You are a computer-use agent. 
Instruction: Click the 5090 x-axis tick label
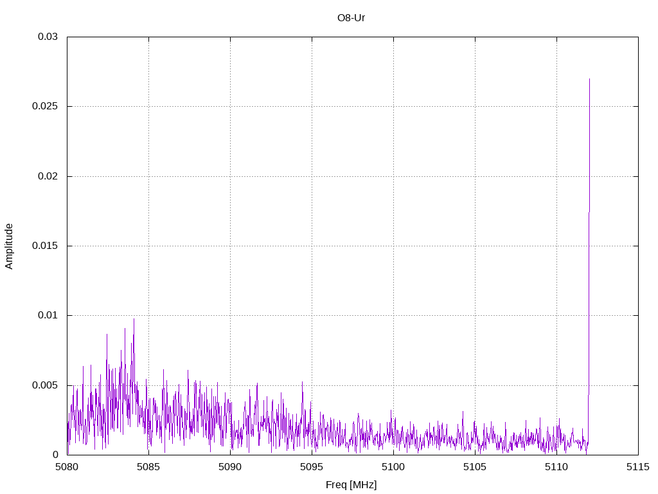point(231,467)
